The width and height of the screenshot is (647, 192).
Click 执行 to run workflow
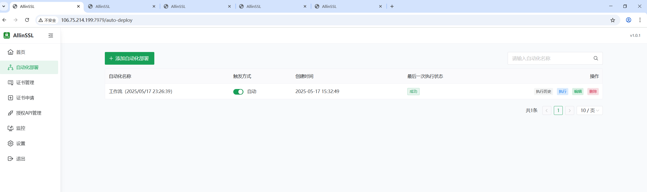pyautogui.click(x=562, y=92)
